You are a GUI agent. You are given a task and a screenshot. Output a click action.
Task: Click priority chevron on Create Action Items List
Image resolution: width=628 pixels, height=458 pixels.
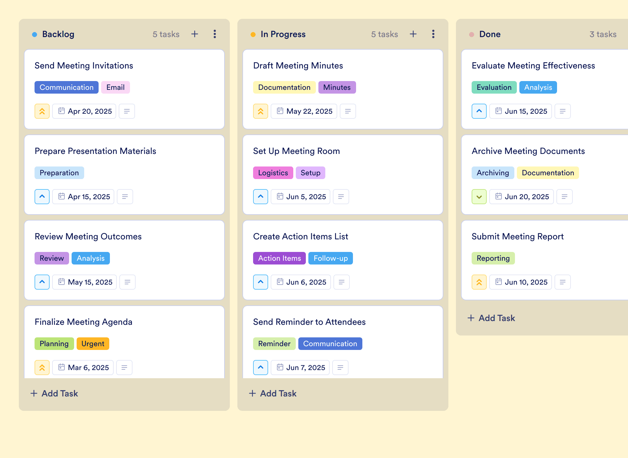click(261, 282)
